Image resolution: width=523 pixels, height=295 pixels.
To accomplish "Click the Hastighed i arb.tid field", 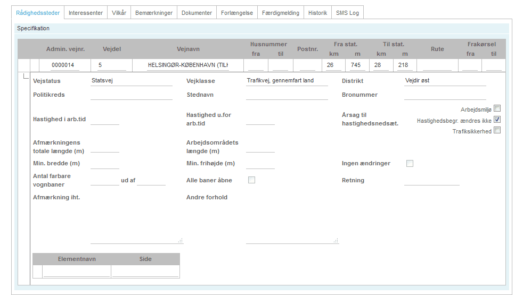I will point(105,120).
